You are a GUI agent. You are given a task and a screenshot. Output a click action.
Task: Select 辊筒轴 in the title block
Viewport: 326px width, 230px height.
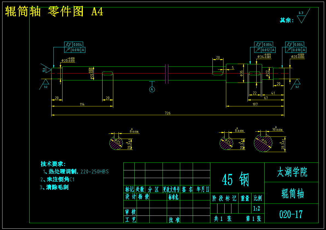[x=293, y=194]
